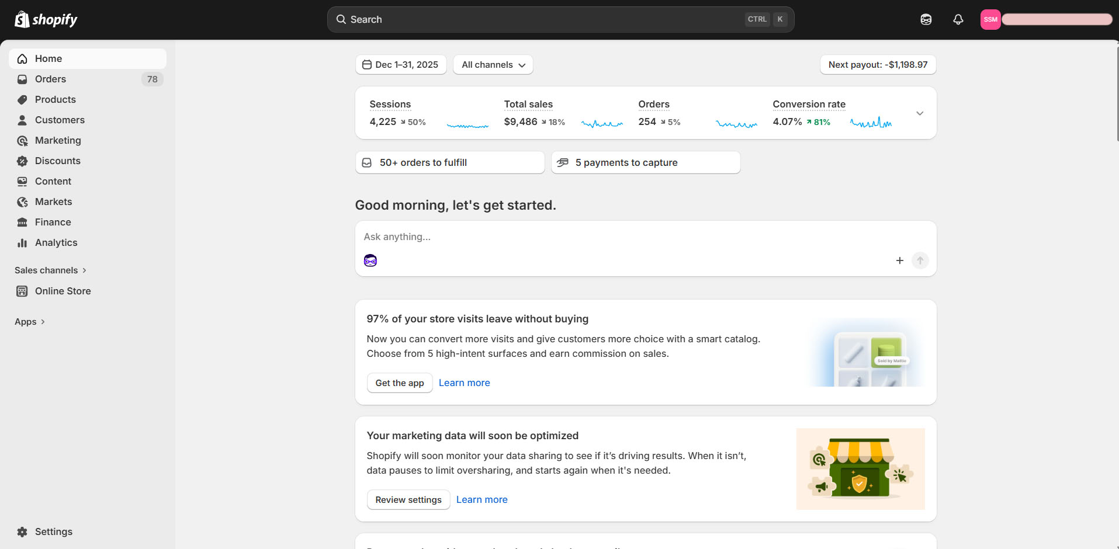Open the Dec 1–31, 2025 date picker
Image resolution: width=1119 pixels, height=549 pixels.
pyautogui.click(x=401, y=65)
